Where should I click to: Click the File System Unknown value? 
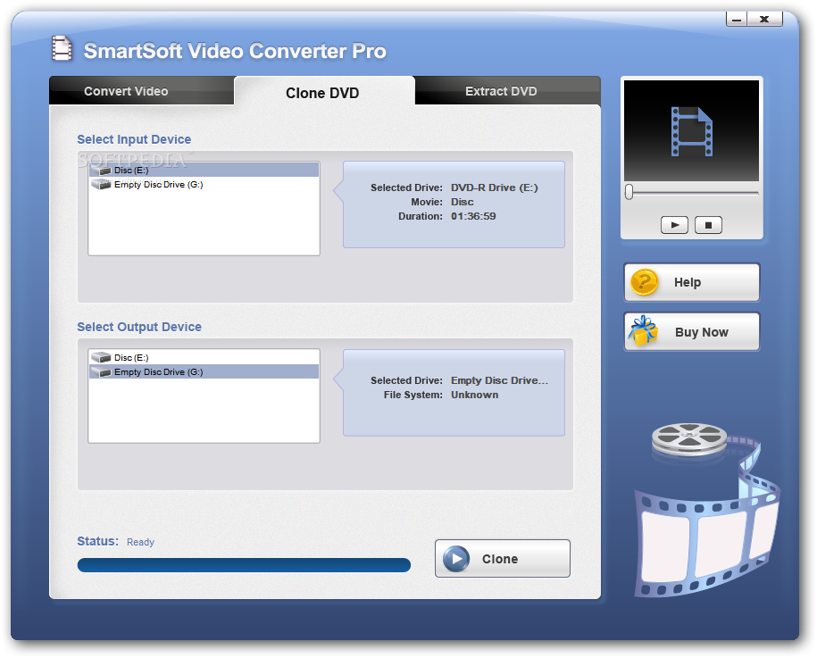(x=475, y=395)
